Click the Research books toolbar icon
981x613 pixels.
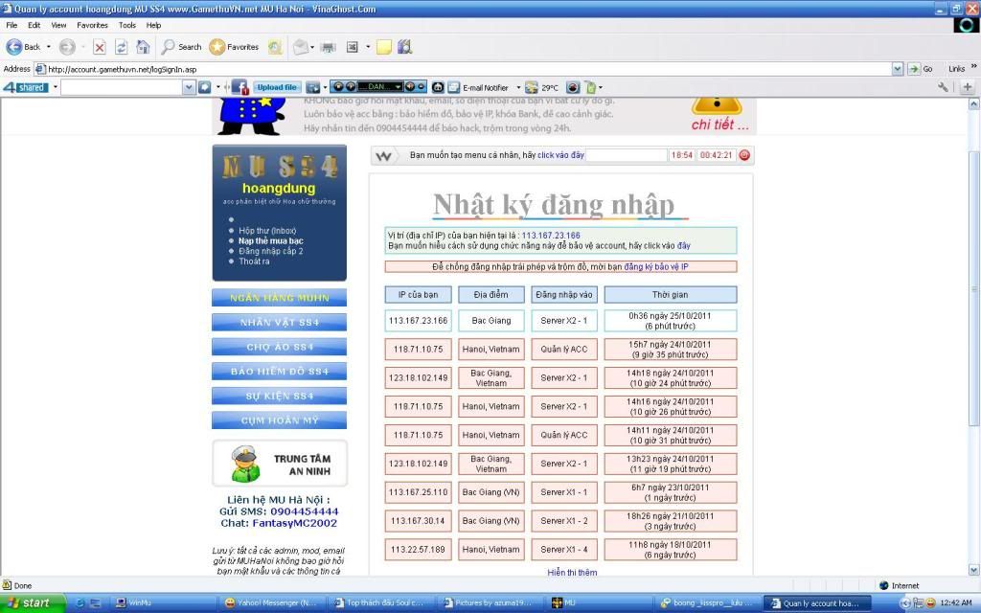(405, 47)
